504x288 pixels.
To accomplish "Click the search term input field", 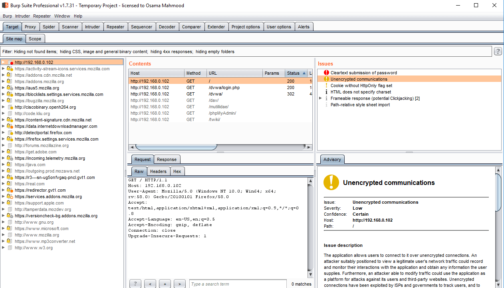I will point(238,284).
